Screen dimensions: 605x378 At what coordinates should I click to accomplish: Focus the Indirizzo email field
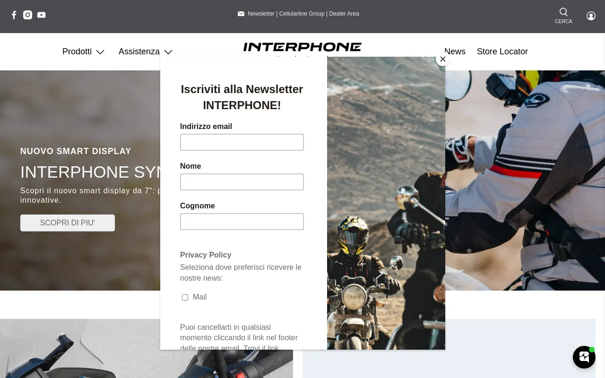(x=242, y=142)
